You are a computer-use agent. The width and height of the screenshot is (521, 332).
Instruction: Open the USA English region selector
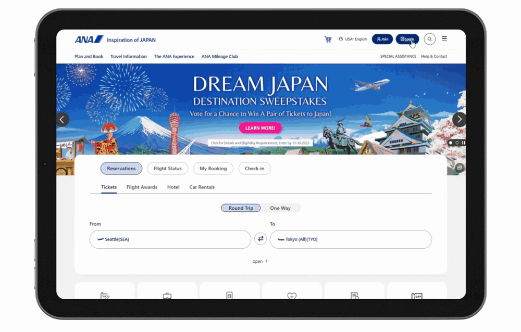(x=353, y=39)
